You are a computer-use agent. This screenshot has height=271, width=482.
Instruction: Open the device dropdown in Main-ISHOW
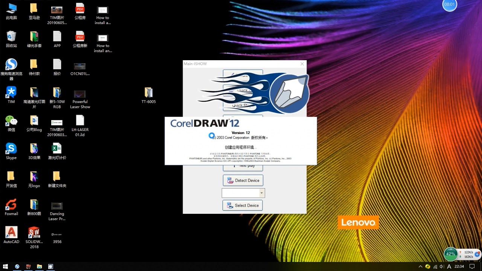pos(262,193)
